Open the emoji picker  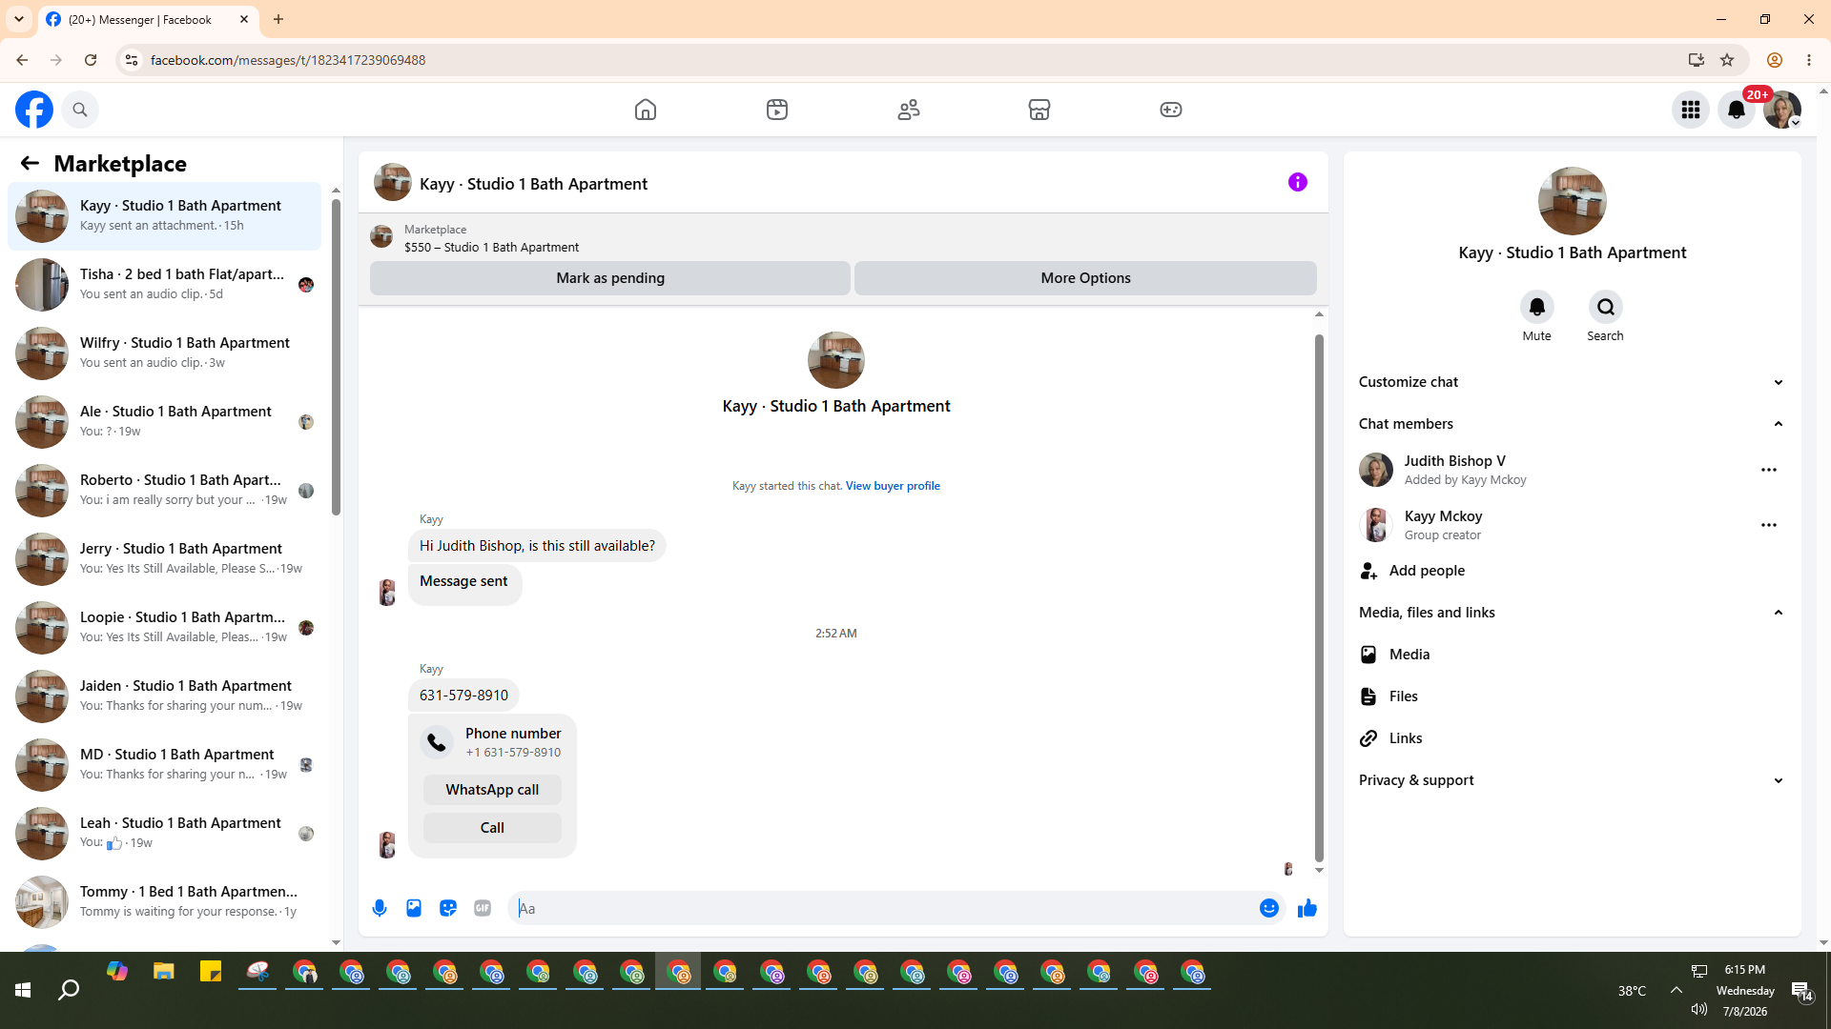tap(1269, 908)
